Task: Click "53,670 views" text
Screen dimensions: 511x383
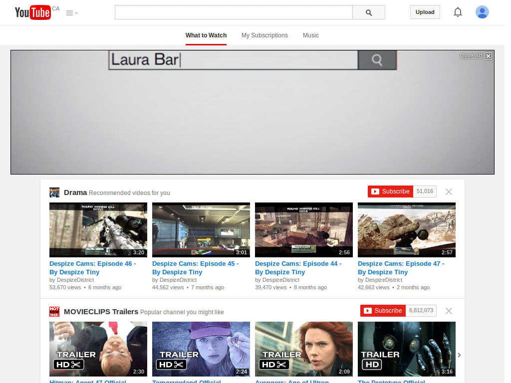Action: tap(65, 287)
